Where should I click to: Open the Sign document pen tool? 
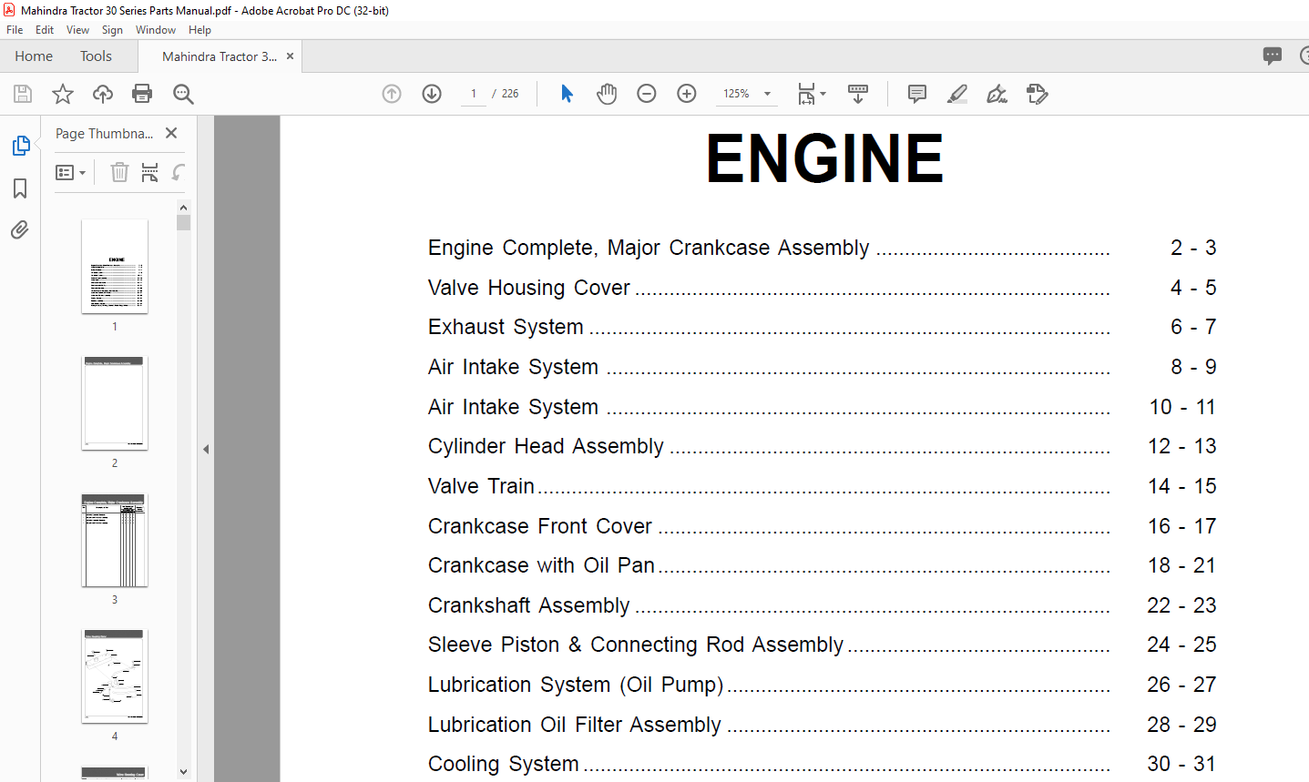pyautogui.click(x=997, y=94)
